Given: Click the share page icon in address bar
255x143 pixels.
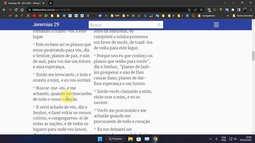Looking at the screenshot, I should (x=195, y=10).
